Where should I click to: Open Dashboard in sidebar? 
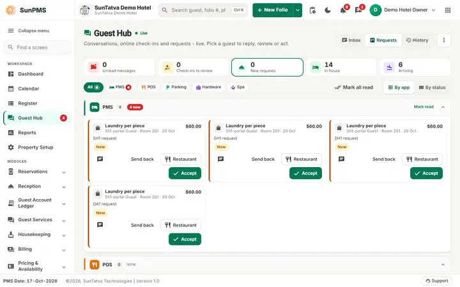pyautogui.click(x=37, y=74)
